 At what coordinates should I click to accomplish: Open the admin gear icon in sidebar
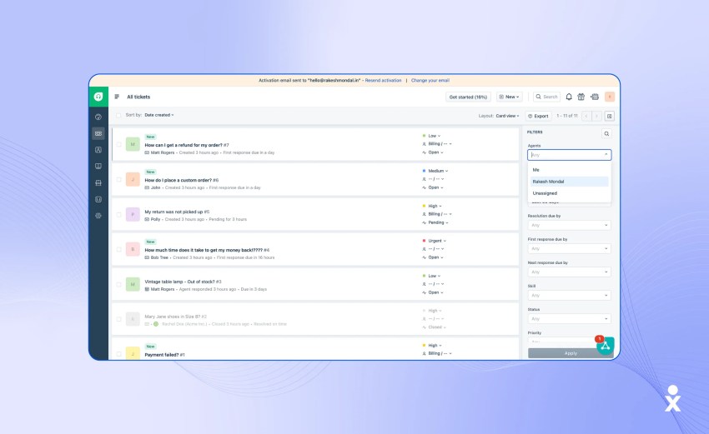pyautogui.click(x=98, y=216)
